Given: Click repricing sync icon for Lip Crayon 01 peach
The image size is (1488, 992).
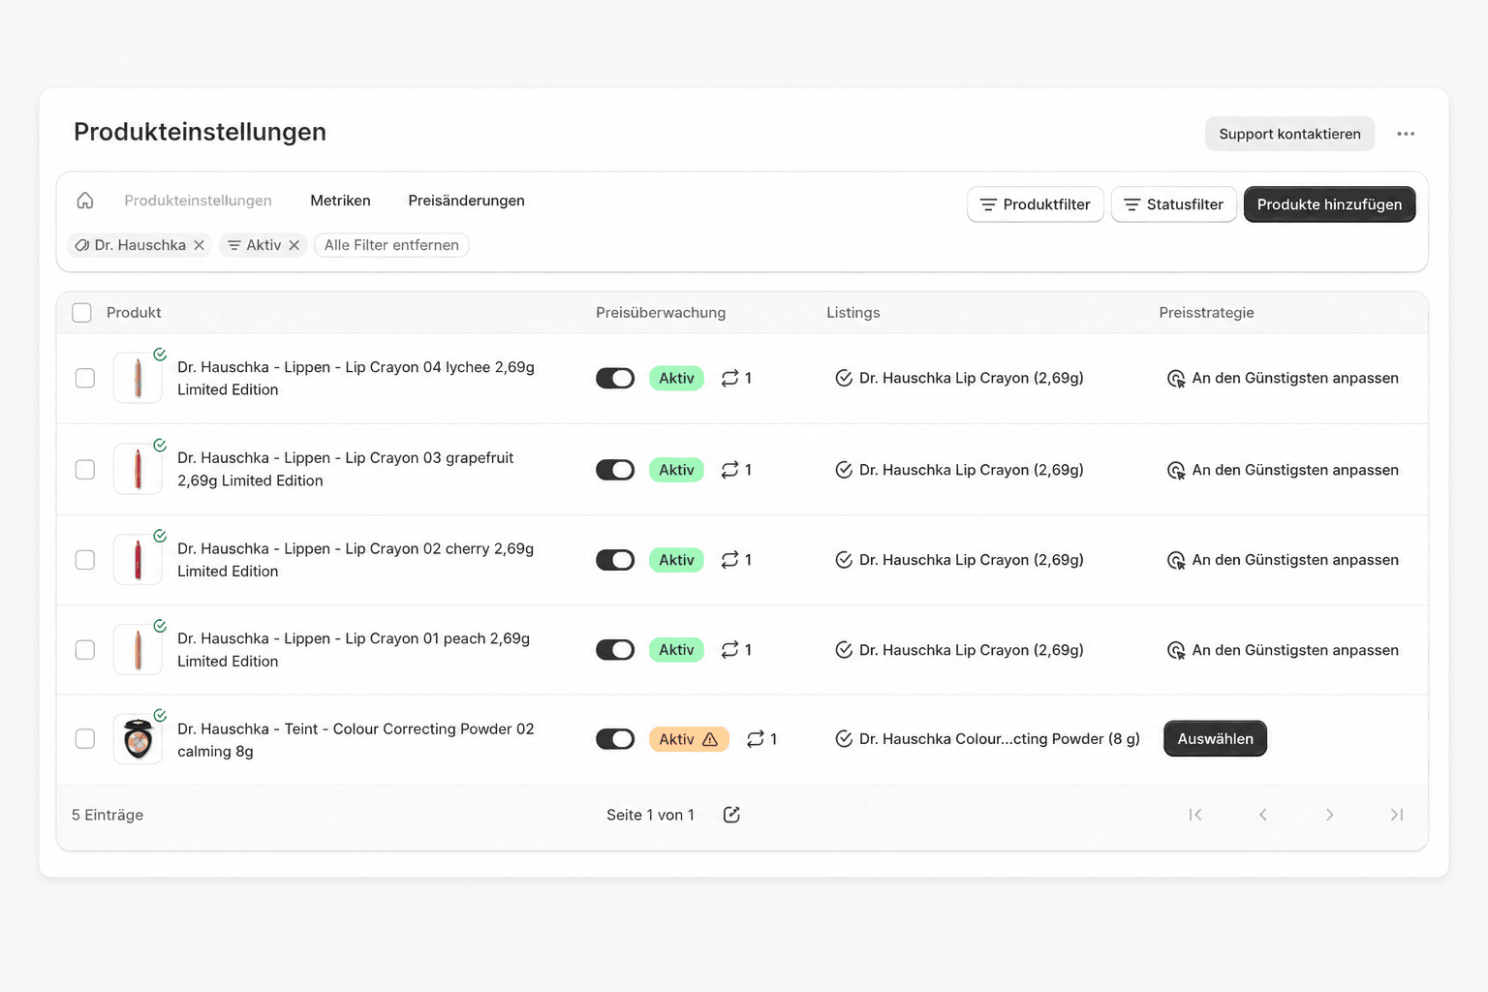Looking at the screenshot, I should click(729, 650).
